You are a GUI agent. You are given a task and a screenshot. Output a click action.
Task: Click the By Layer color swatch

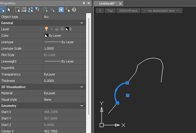[46, 36]
